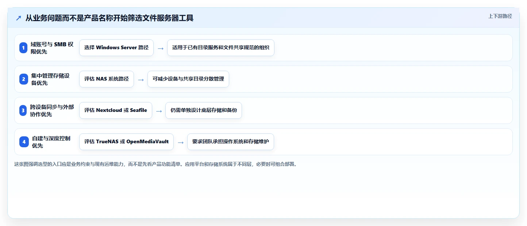Click the title 从业务问题而不是产品名称开始筛选文件服务器工具

click(109, 18)
